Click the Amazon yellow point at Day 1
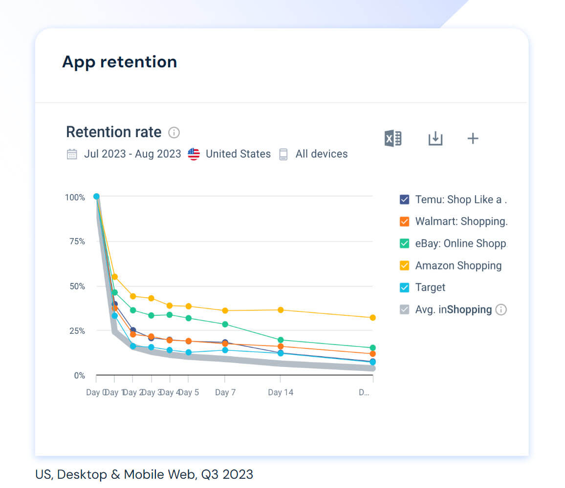The width and height of the screenshot is (565, 488). click(114, 277)
